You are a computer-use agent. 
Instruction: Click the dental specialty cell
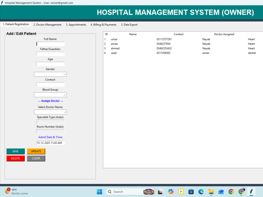coord(252,53)
